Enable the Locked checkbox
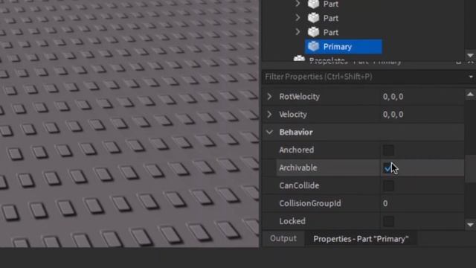Image resolution: width=476 pixels, height=268 pixels. click(x=388, y=221)
